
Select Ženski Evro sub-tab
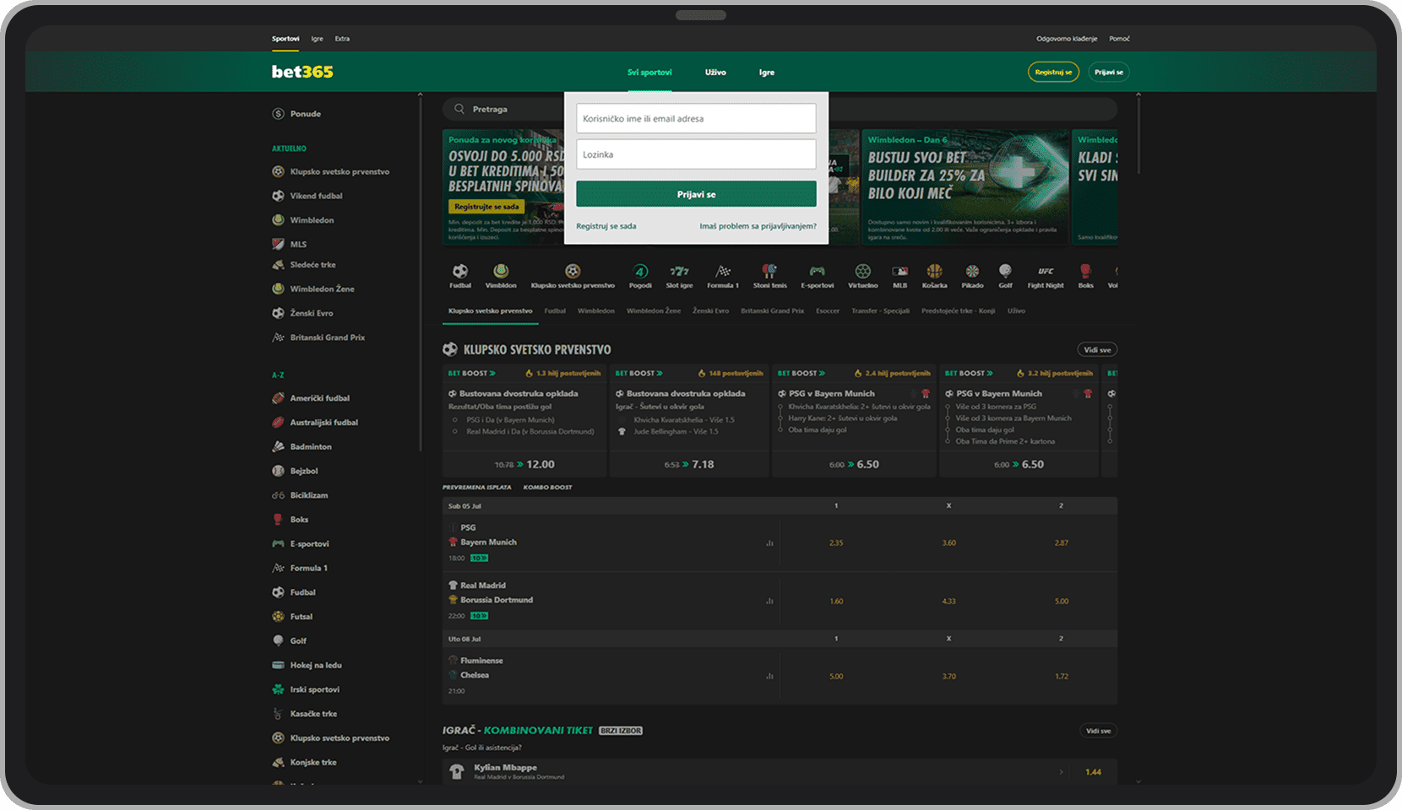click(x=710, y=310)
